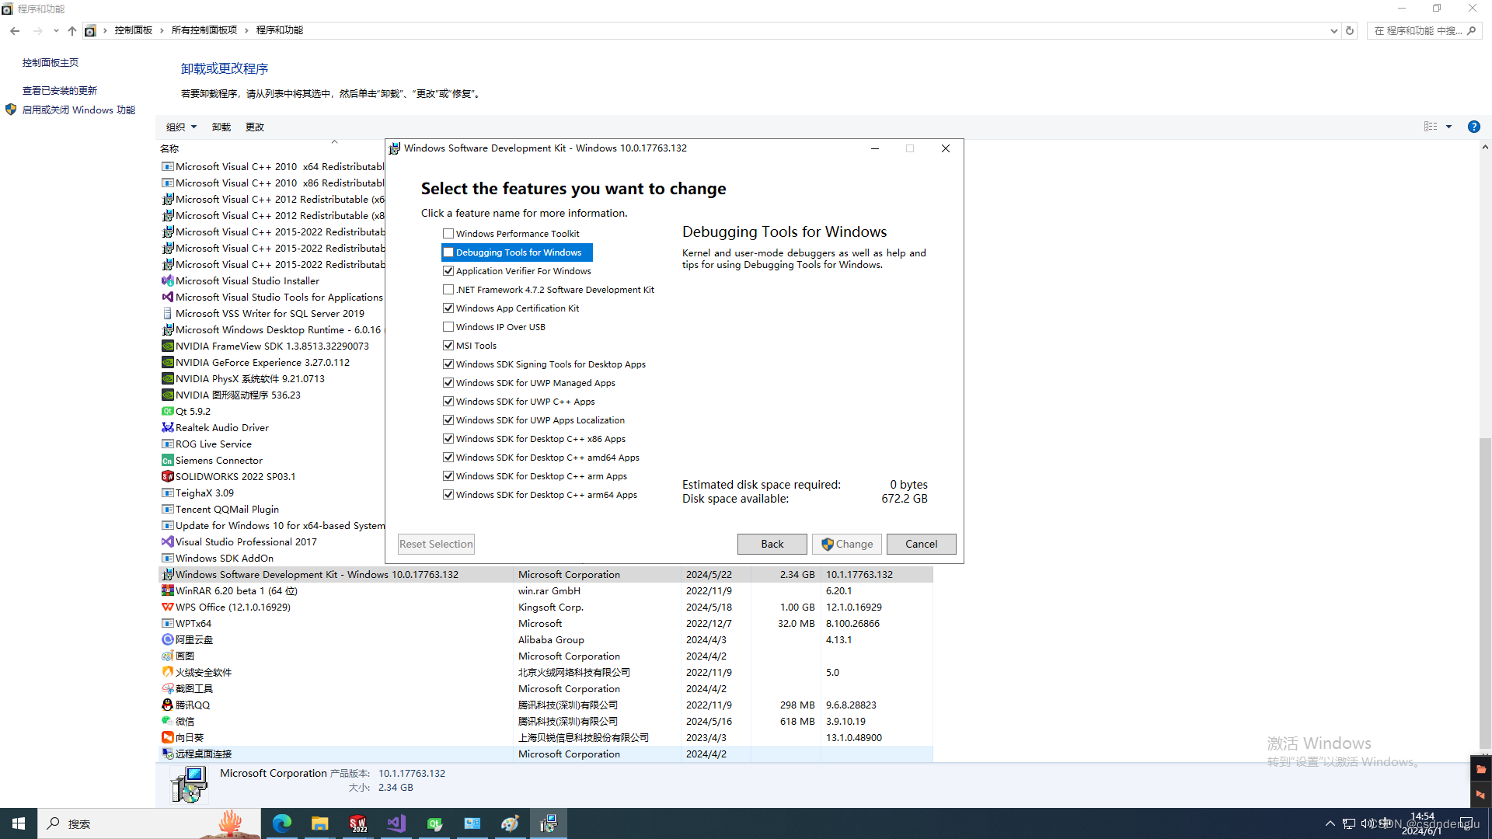1492x839 pixels.
Task: Click the vertical scrollbar of program list
Action: coord(1485,594)
